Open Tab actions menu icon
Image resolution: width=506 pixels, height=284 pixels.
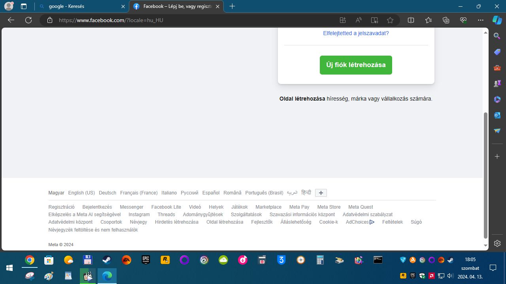point(23,6)
